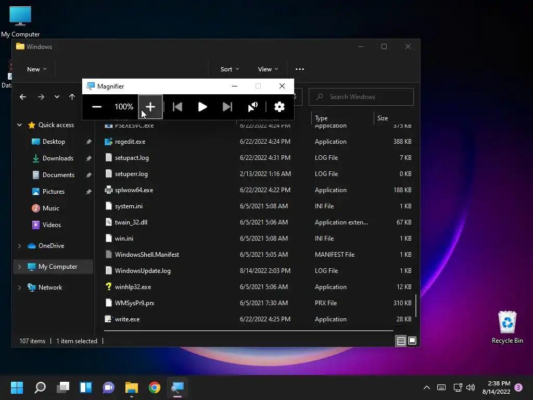This screenshot has height=400, width=533.
Task: Open Music folder in sidebar
Action: [x=50, y=208]
